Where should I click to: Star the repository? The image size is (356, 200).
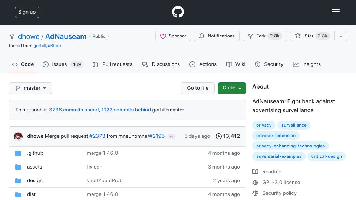point(312,36)
